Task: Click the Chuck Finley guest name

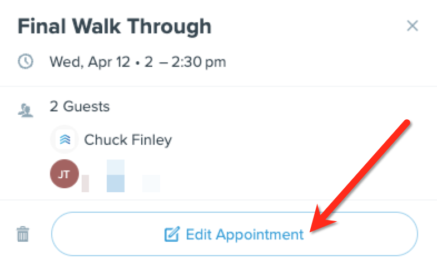Action: (x=128, y=140)
